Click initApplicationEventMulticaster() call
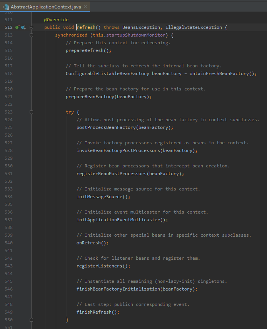The image size is (267, 329). 122,220
